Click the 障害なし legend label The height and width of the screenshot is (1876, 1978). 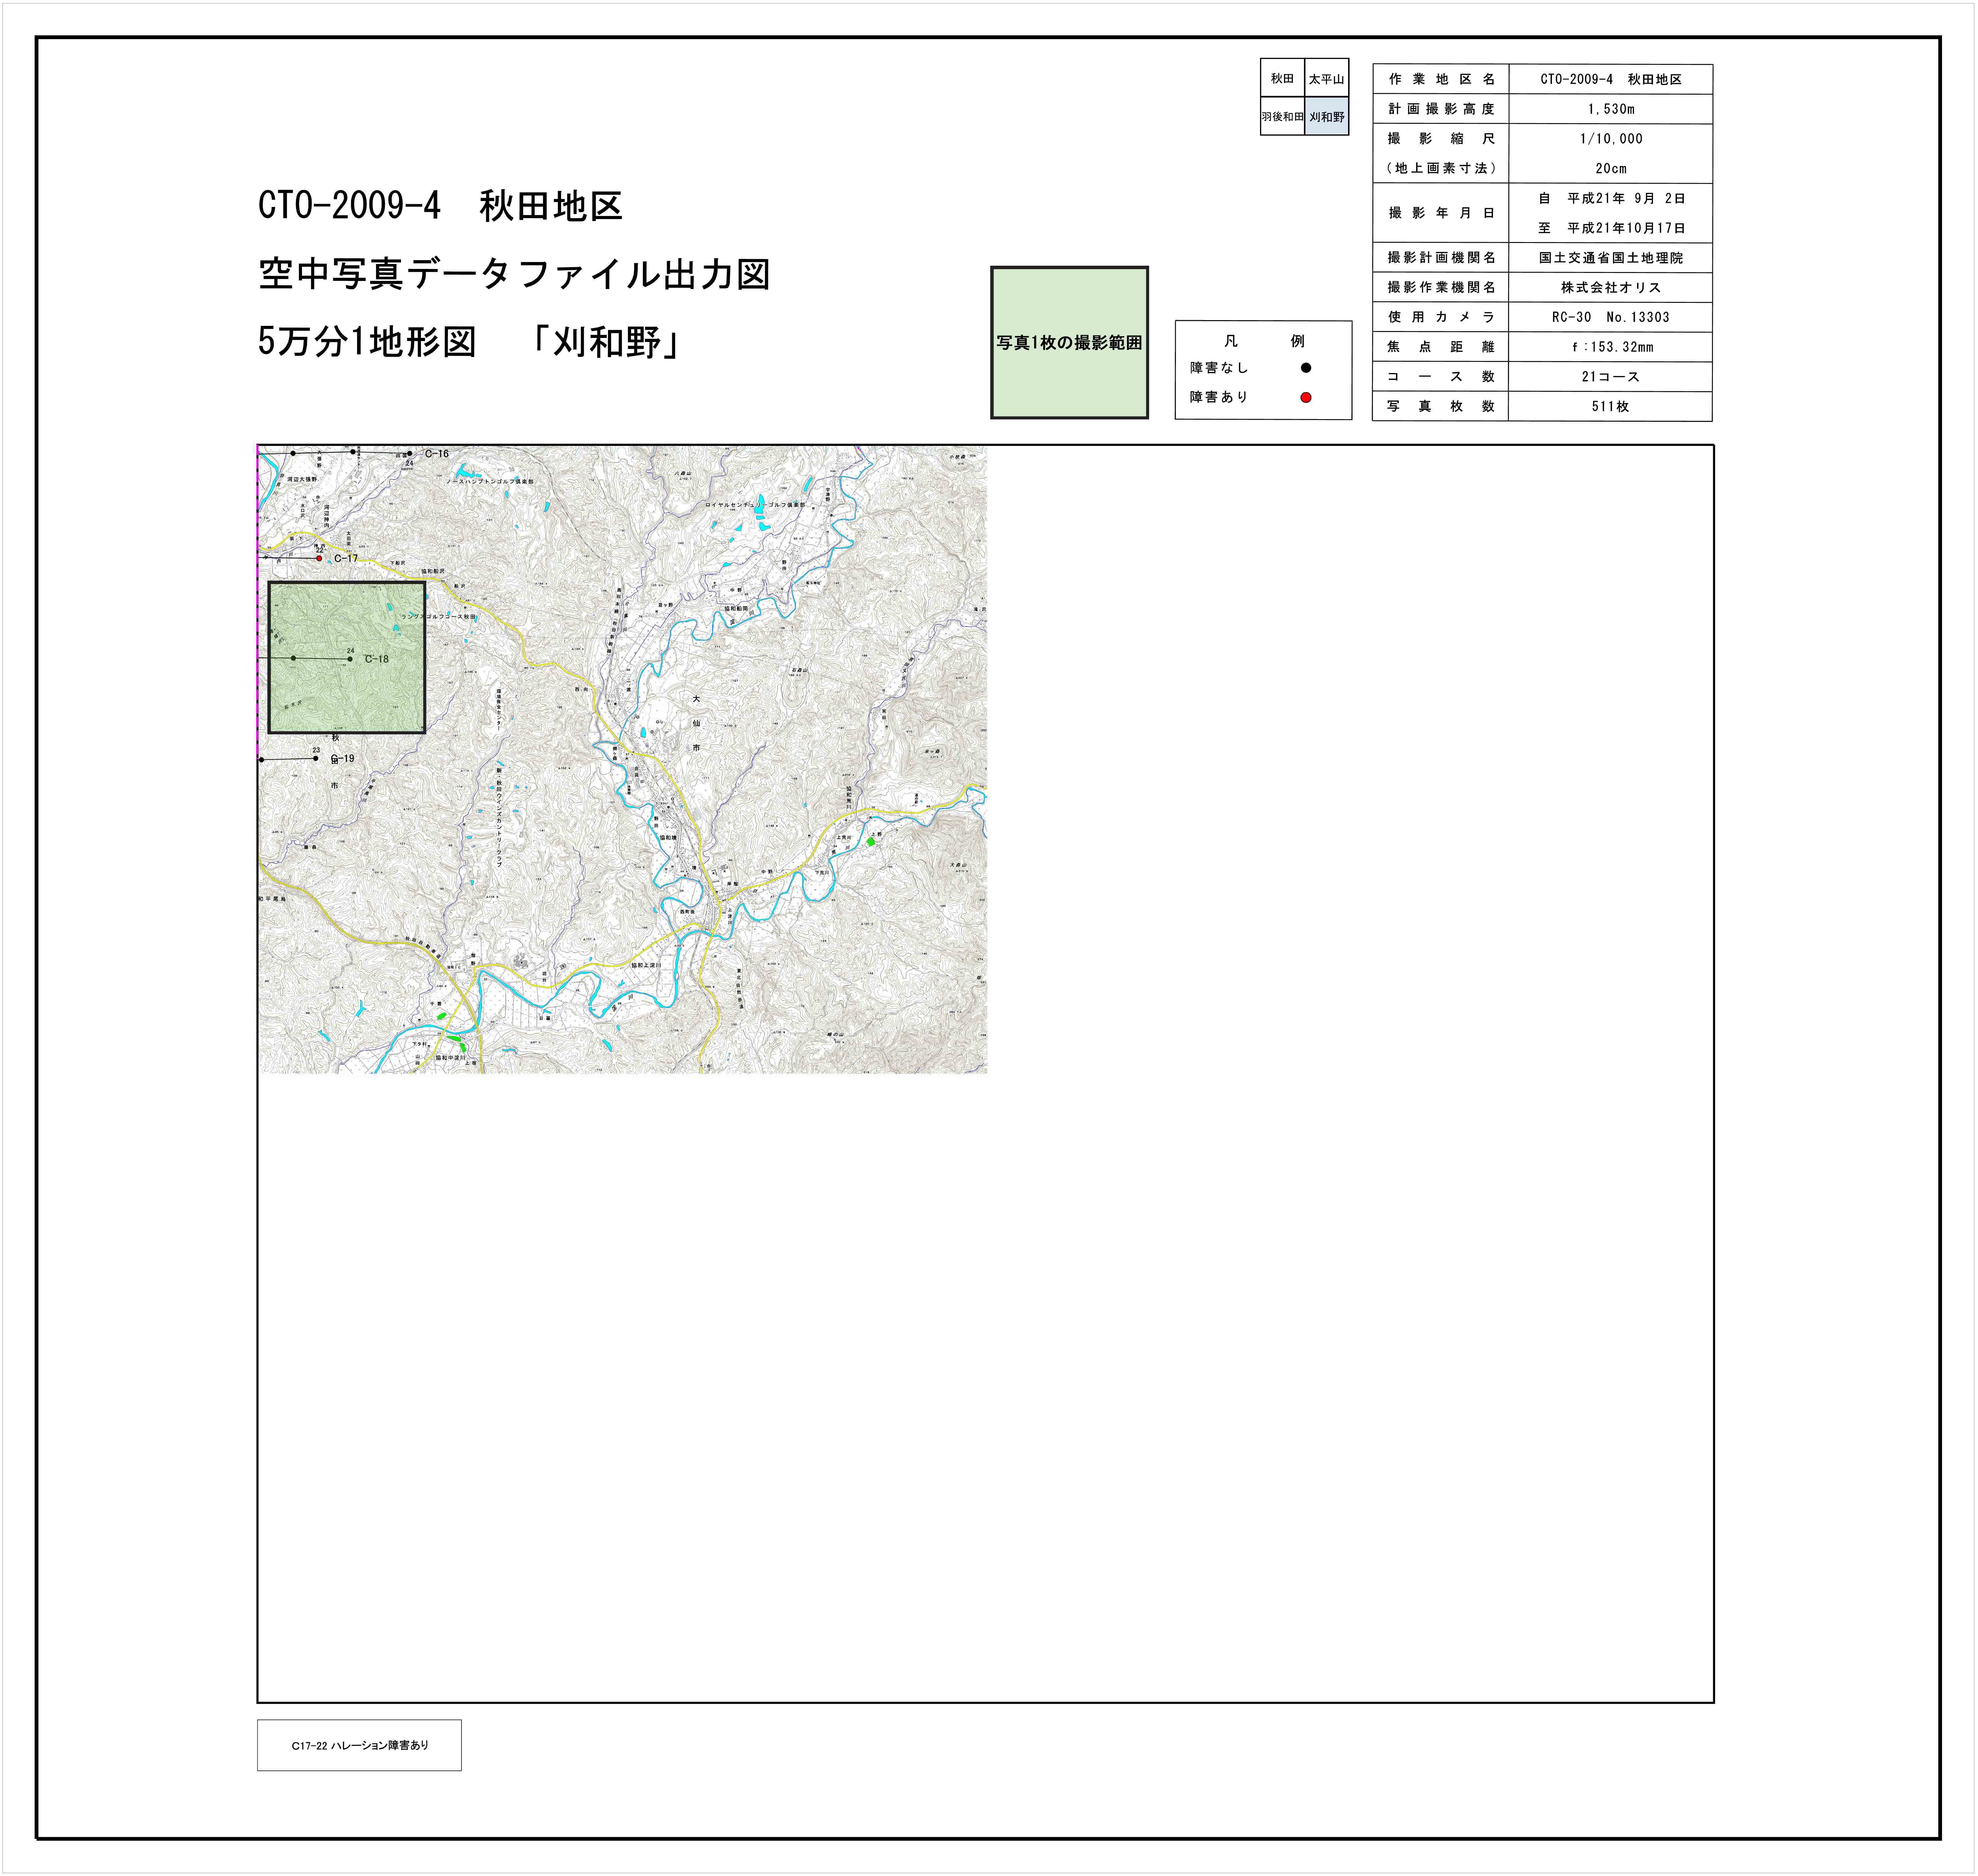coord(1219,368)
